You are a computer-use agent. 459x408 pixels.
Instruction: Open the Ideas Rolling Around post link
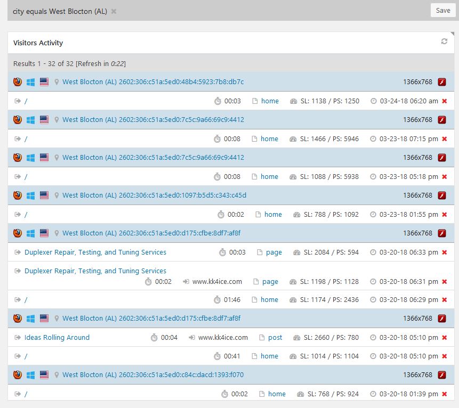pos(57,338)
